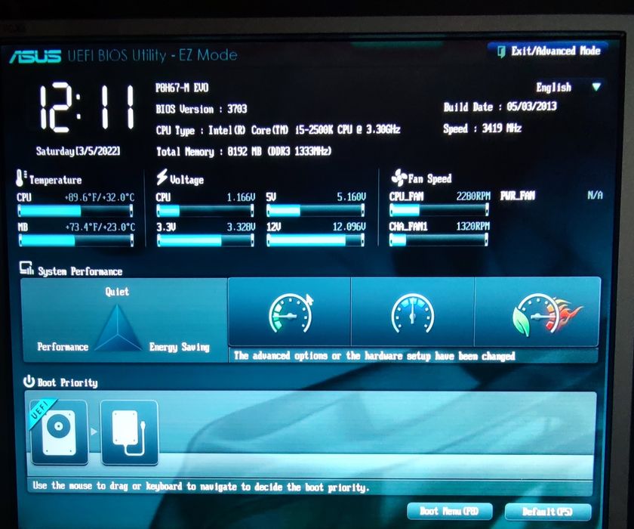Click the 12.096V voltage value
Viewport: 634px width, 529px height.
[x=349, y=227]
